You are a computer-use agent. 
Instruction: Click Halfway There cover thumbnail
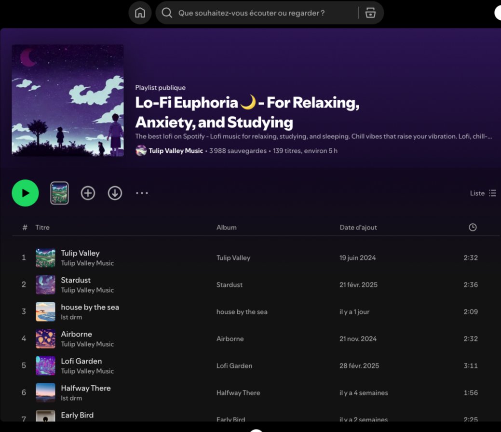click(x=45, y=392)
